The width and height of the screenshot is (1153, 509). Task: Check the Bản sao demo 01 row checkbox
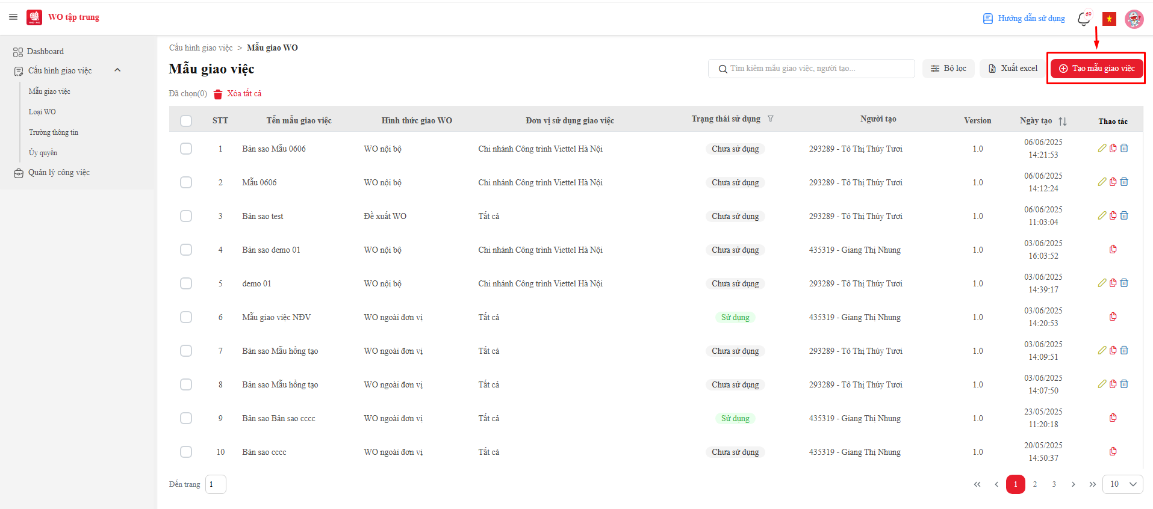pyautogui.click(x=186, y=250)
